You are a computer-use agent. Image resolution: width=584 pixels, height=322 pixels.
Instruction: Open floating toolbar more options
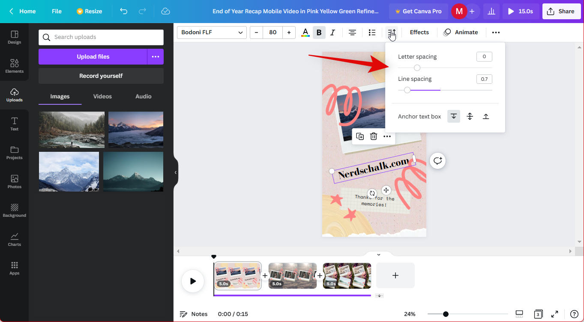coord(387,136)
